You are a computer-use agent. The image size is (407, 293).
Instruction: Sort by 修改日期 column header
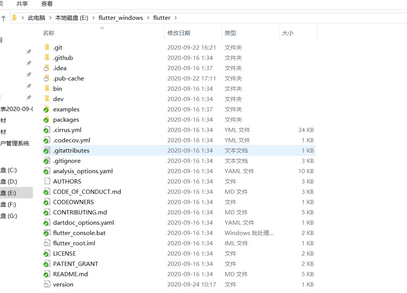179,33
